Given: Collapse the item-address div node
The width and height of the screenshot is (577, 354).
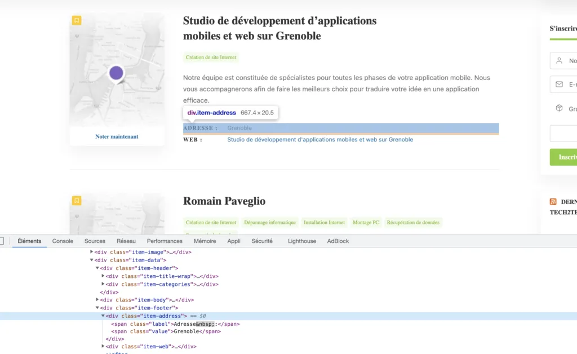Looking at the screenshot, I should coord(103,316).
